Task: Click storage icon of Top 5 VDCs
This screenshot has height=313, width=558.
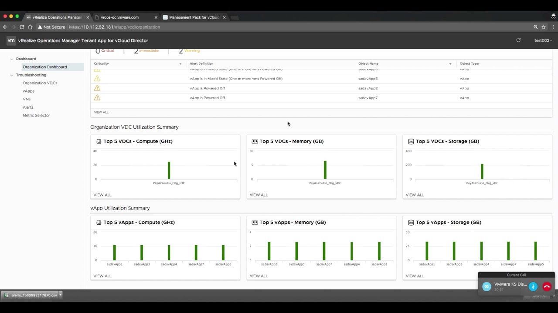Action: pyautogui.click(x=411, y=141)
